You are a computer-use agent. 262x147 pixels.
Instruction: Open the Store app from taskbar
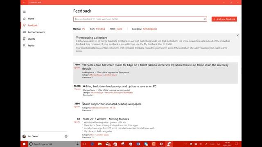(x=115, y=144)
